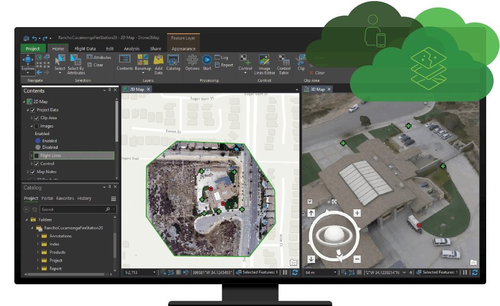Refresh the 2D Map view

[x=295, y=272]
